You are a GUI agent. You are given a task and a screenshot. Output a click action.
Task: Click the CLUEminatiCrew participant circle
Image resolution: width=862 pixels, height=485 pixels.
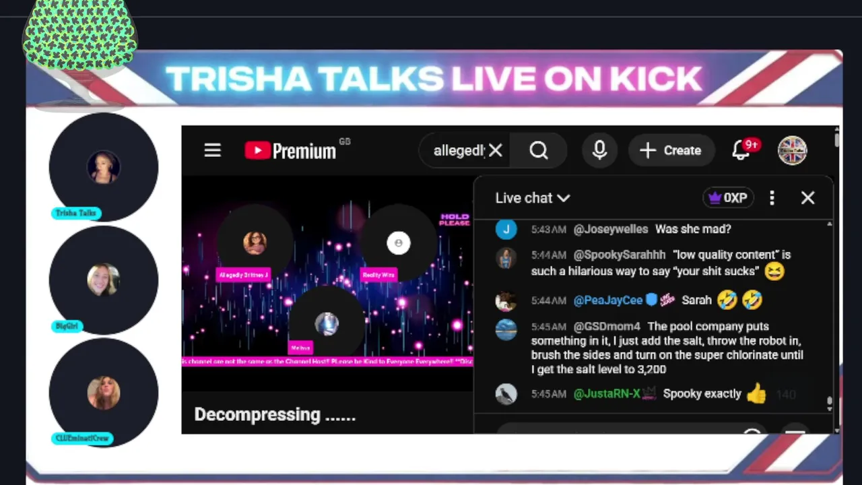tap(103, 393)
